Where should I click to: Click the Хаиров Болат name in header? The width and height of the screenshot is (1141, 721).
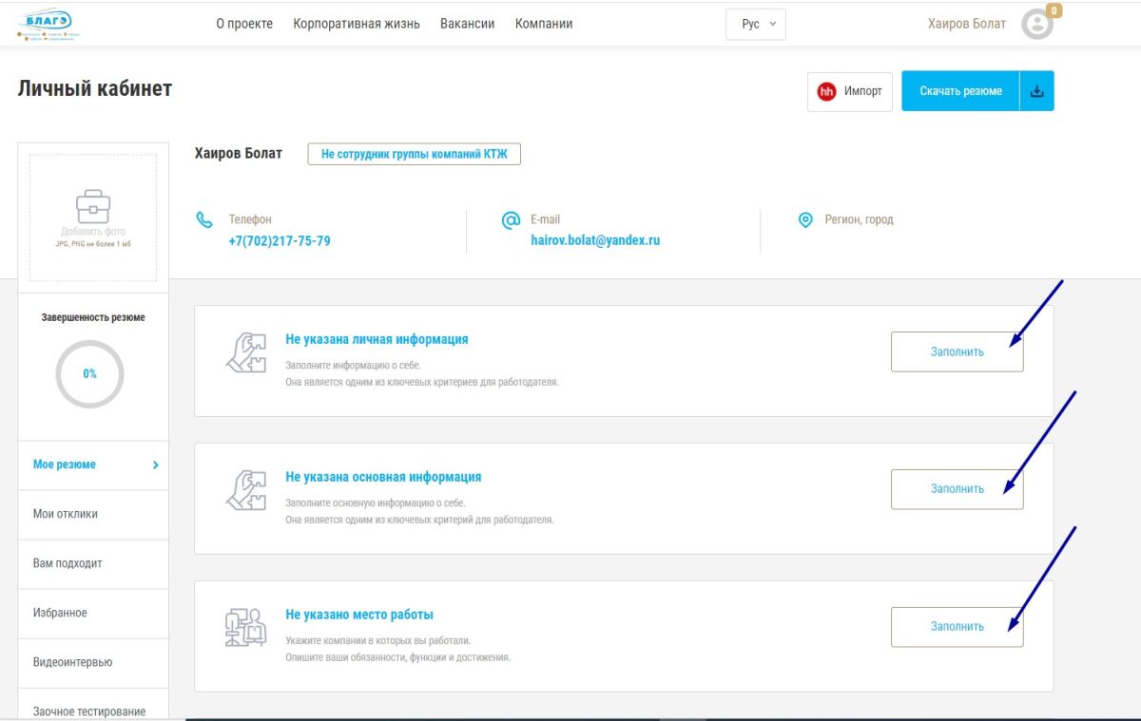967,24
